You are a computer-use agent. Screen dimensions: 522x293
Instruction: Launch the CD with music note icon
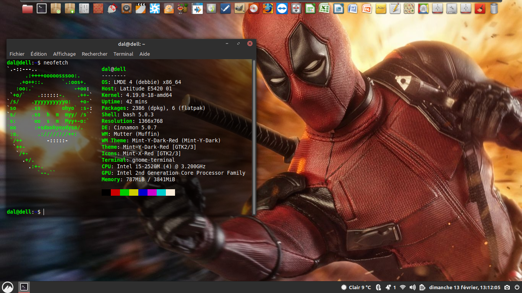click(211, 8)
